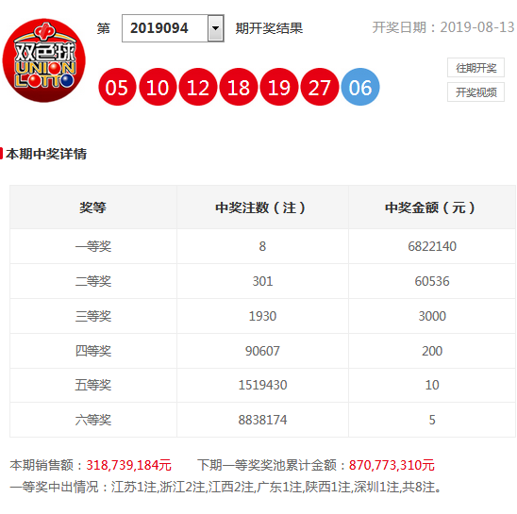Click the first prize amount 6822140
517x514 pixels.
click(x=432, y=246)
